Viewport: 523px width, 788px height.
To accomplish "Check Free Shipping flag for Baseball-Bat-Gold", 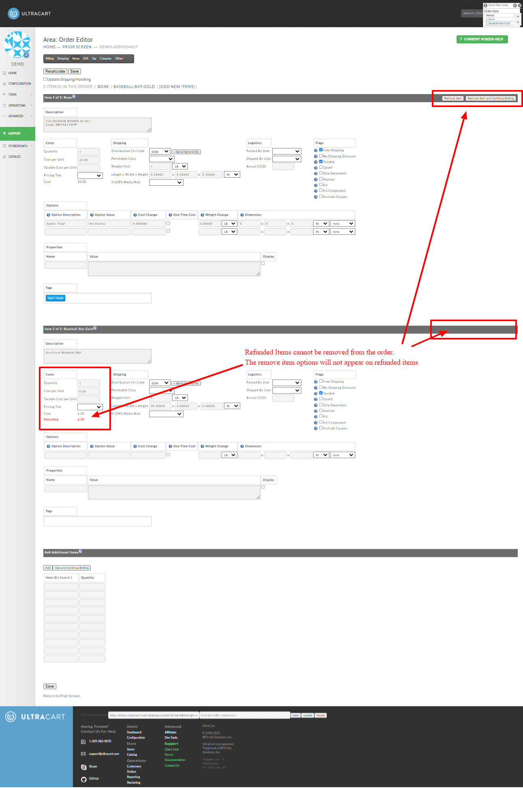I will (x=321, y=381).
